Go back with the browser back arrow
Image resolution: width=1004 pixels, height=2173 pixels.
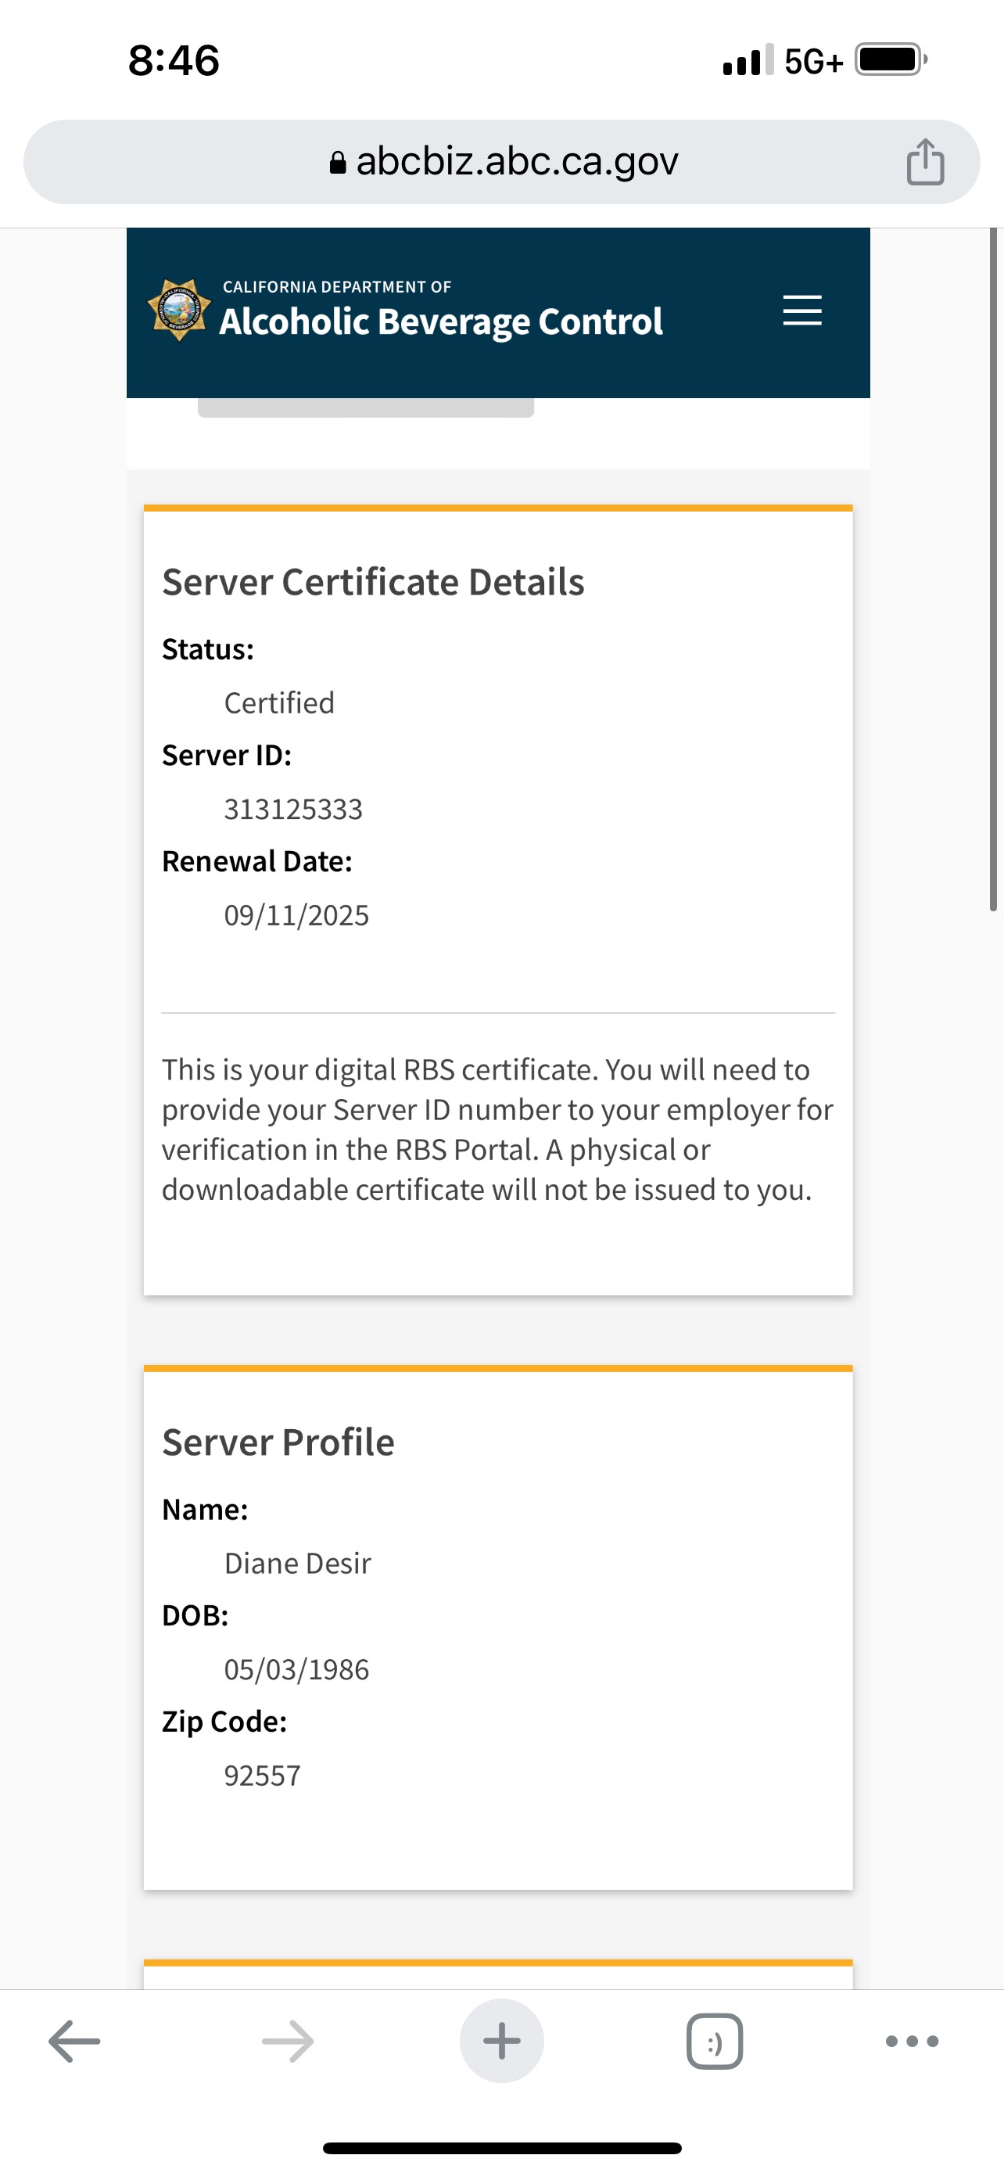tap(74, 2042)
